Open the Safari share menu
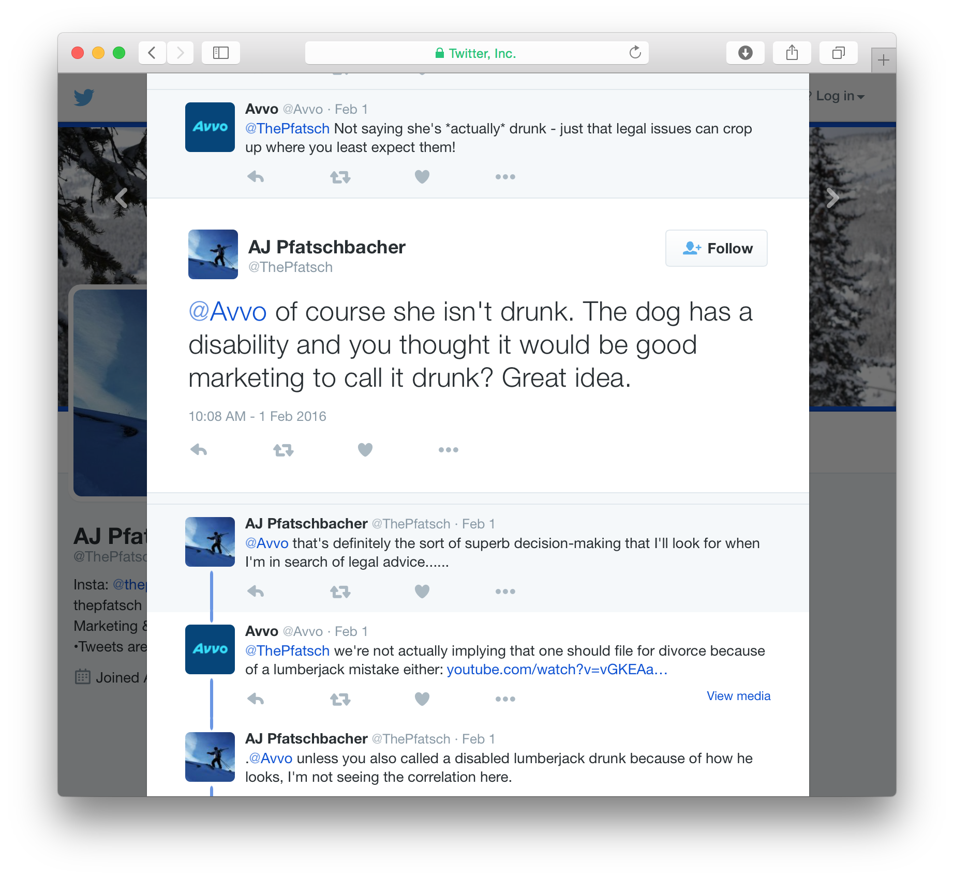The height and width of the screenshot is (879, 954). point(792,53)
